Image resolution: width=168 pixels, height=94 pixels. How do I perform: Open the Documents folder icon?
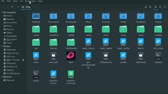[x=53, y=16]
